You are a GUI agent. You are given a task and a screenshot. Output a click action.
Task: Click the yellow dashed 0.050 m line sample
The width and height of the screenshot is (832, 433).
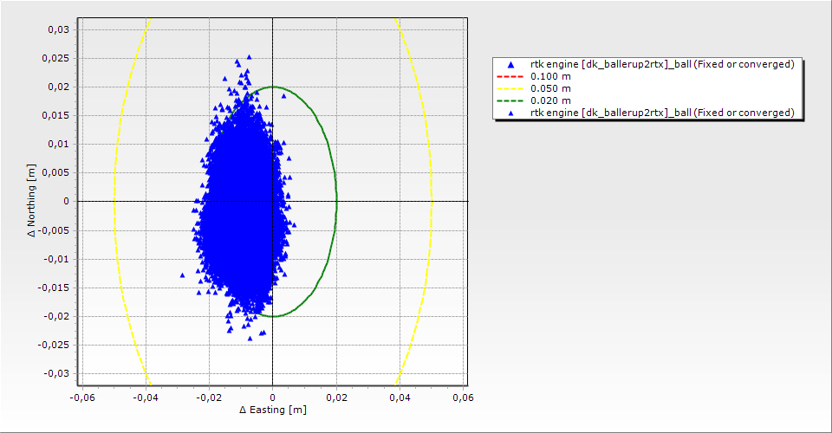510,88
